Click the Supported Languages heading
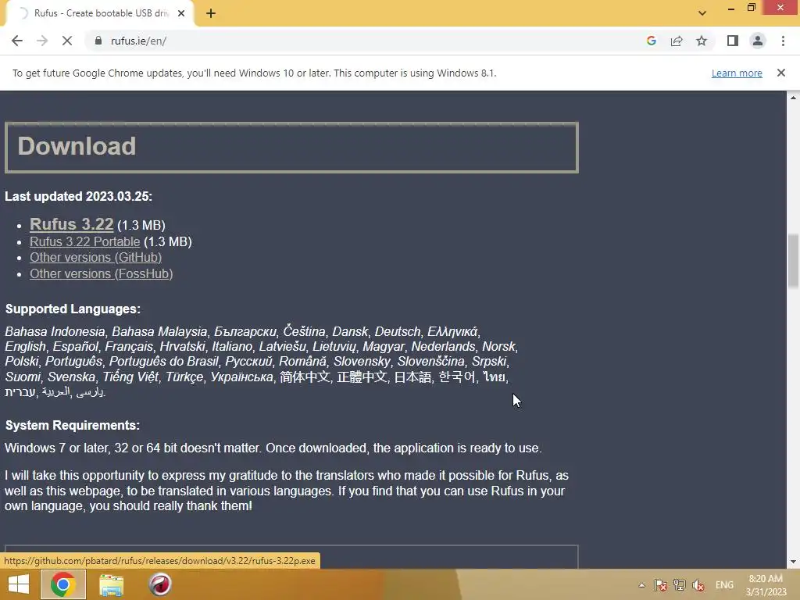This screenshot has height=600, width=800. click(x=73, y=309)
